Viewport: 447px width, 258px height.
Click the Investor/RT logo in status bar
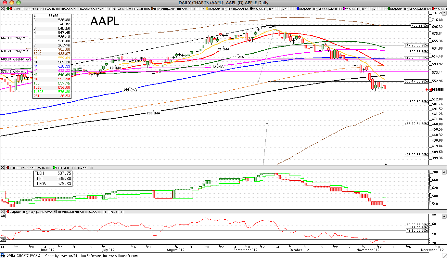point(3,256)
